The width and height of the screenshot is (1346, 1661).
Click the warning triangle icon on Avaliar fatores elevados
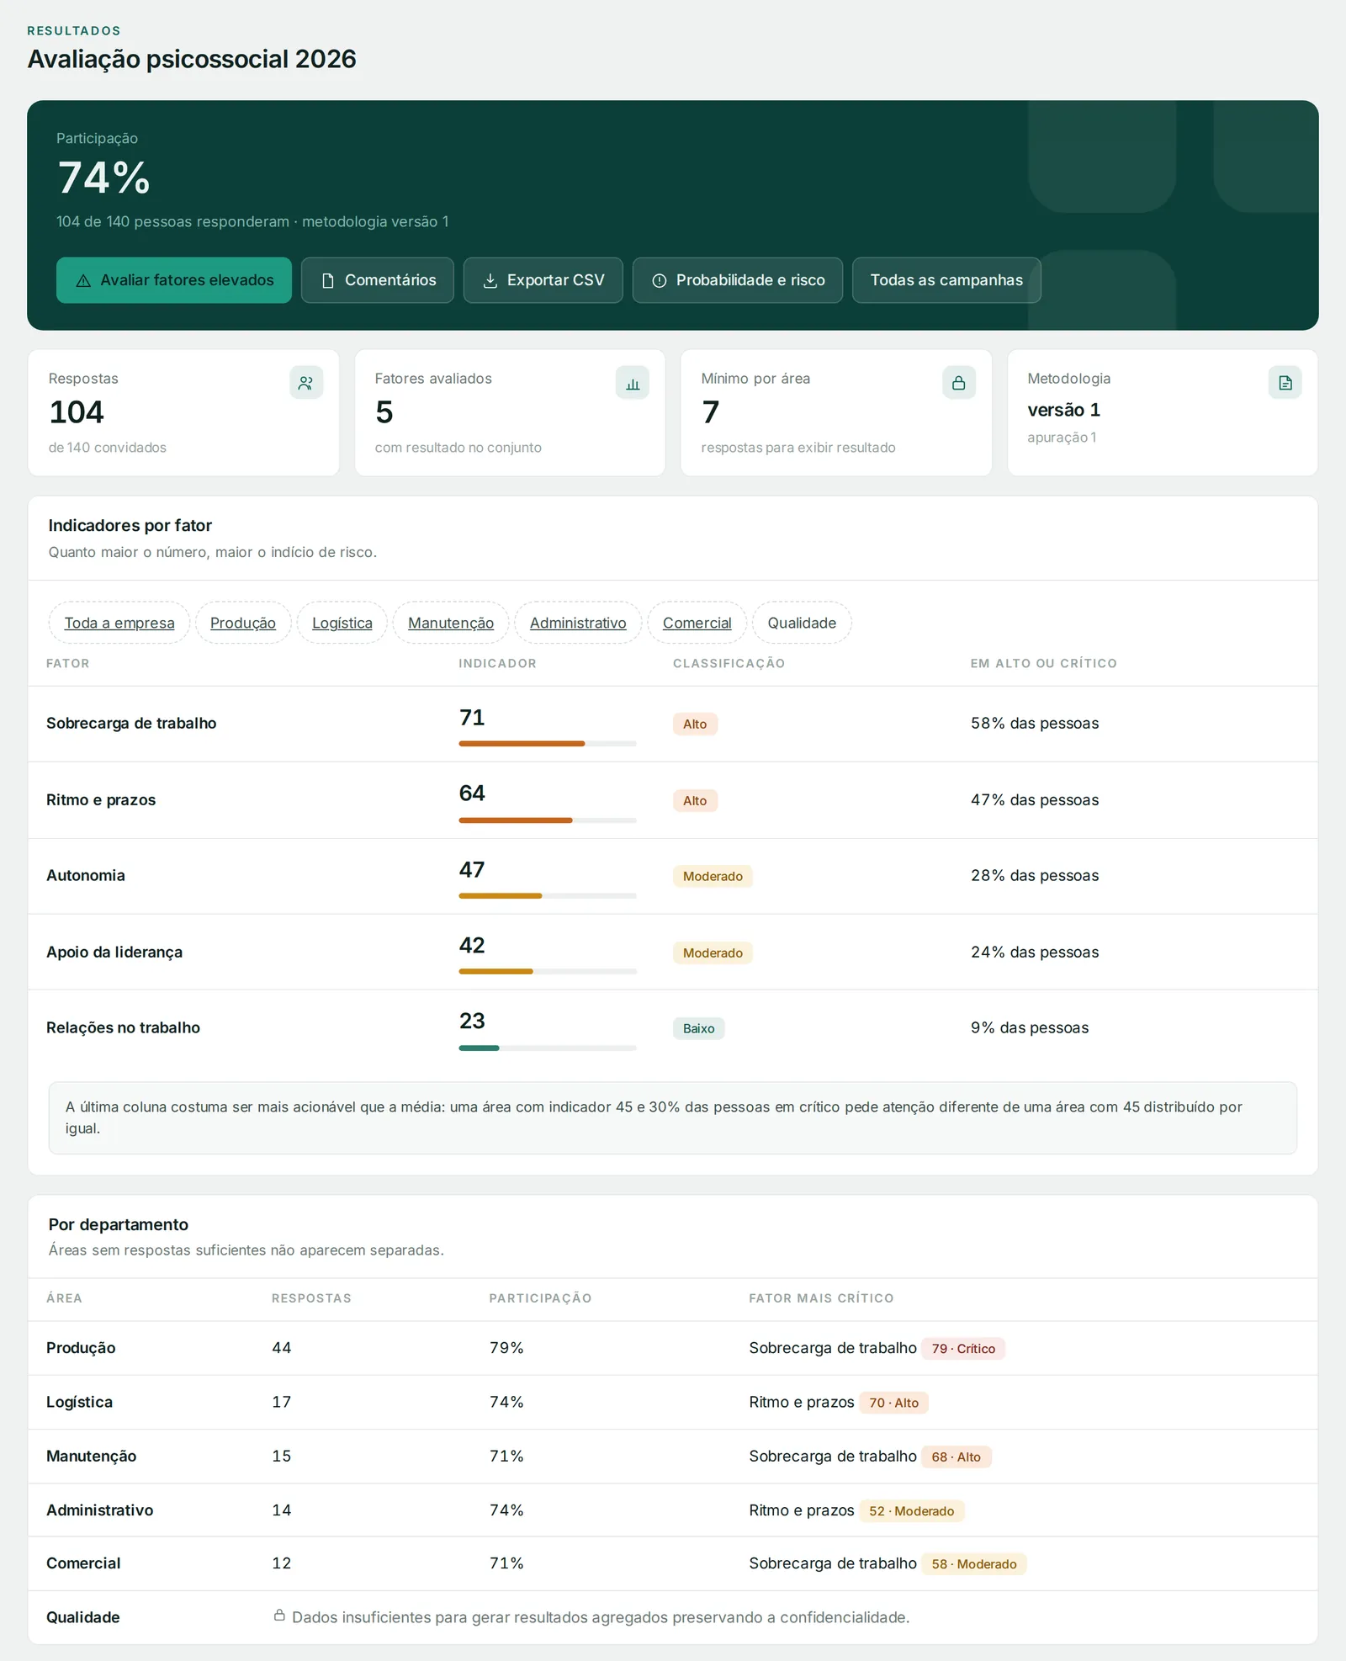83,281
